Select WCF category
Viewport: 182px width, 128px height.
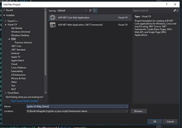[13, 89]
